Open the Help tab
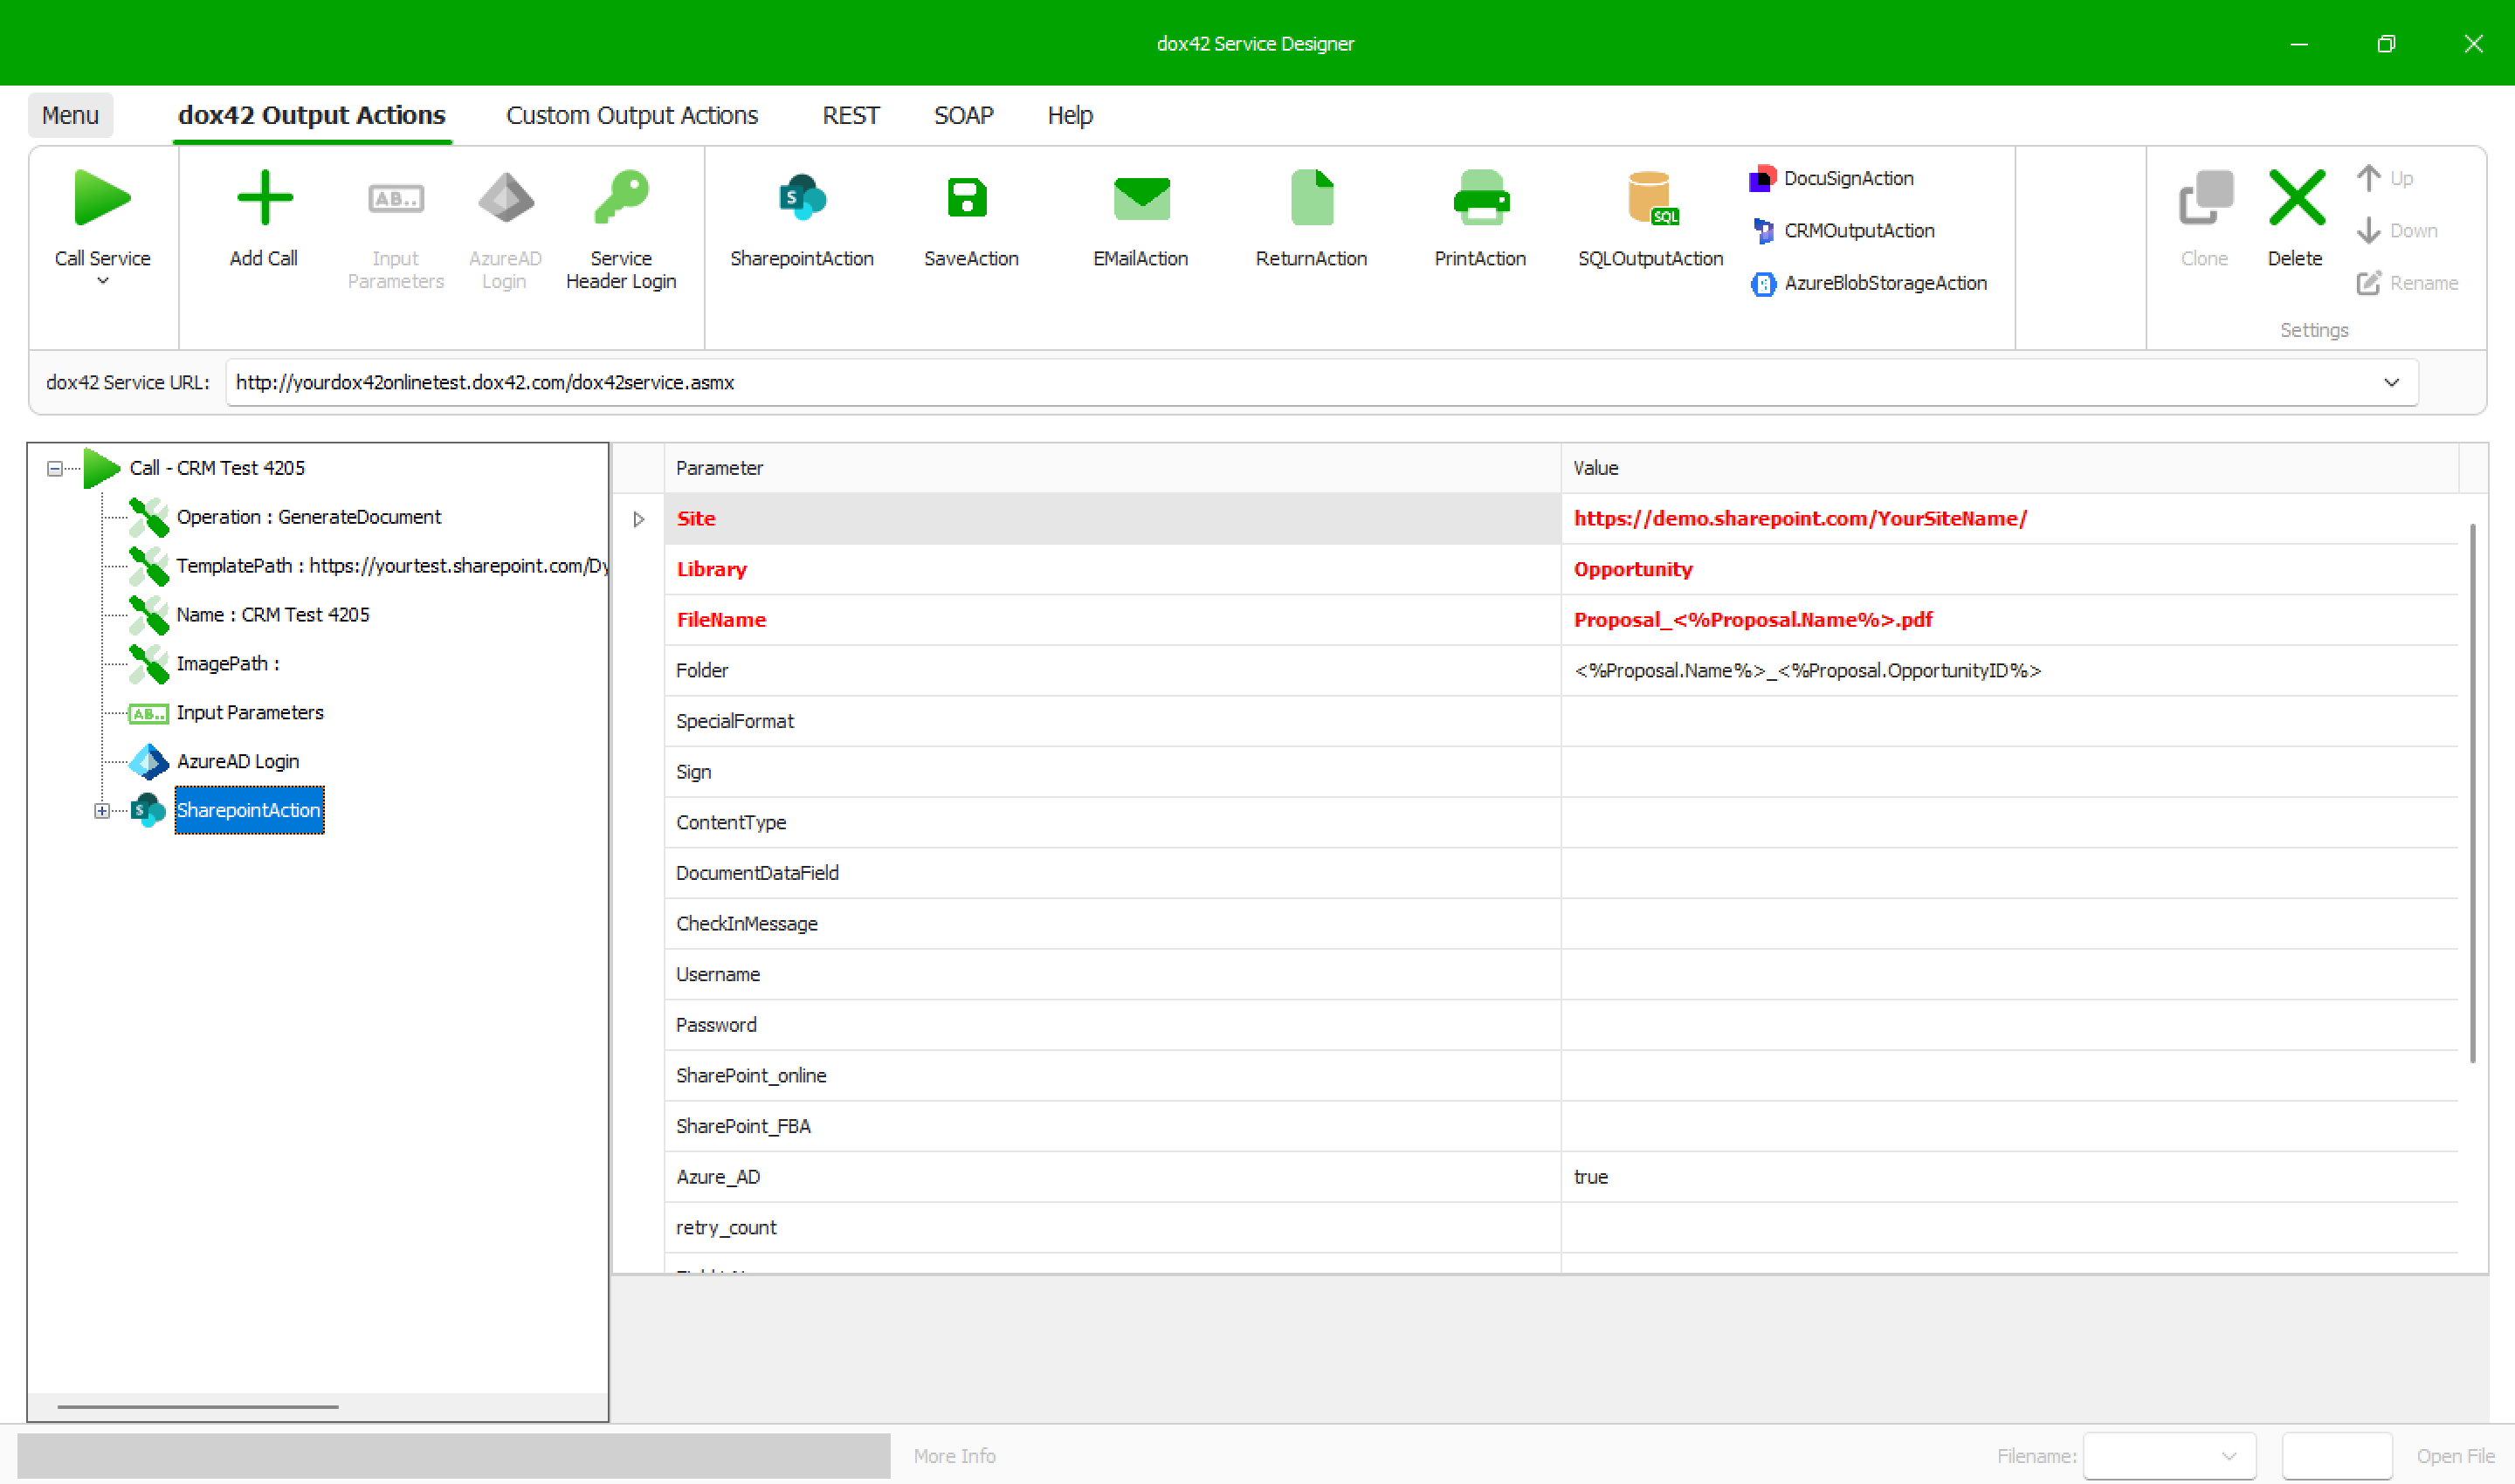 tap(1070, 115)
